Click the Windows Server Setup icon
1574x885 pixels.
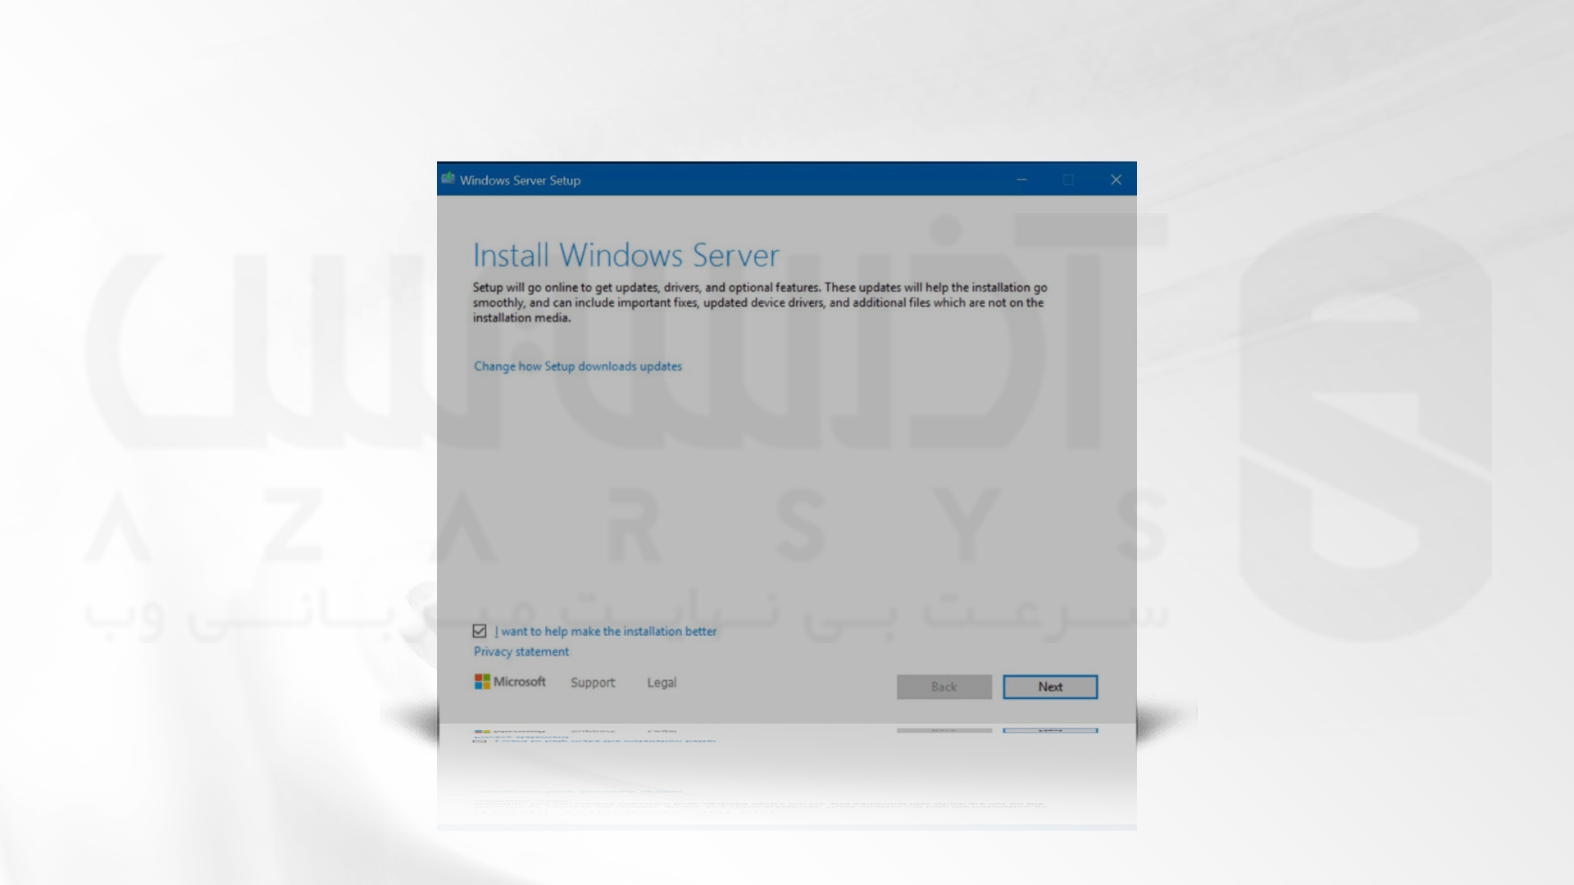[x=448, y=179]
